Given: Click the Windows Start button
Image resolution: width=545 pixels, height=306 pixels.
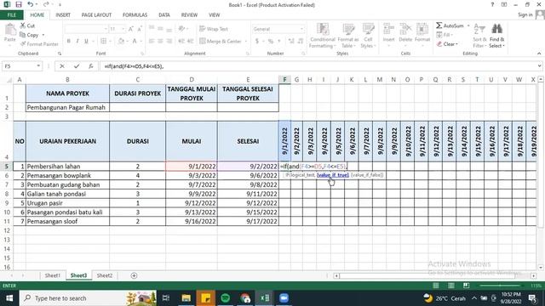Looking at the screenshot, I should coord(9,298).
